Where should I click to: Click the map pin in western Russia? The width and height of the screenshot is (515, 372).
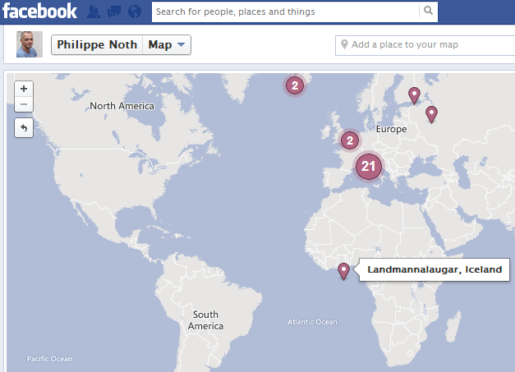click(x=431, y=114)
